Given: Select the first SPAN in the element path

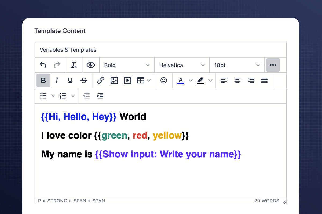Looking at the screenshot, I should (80, 201).
